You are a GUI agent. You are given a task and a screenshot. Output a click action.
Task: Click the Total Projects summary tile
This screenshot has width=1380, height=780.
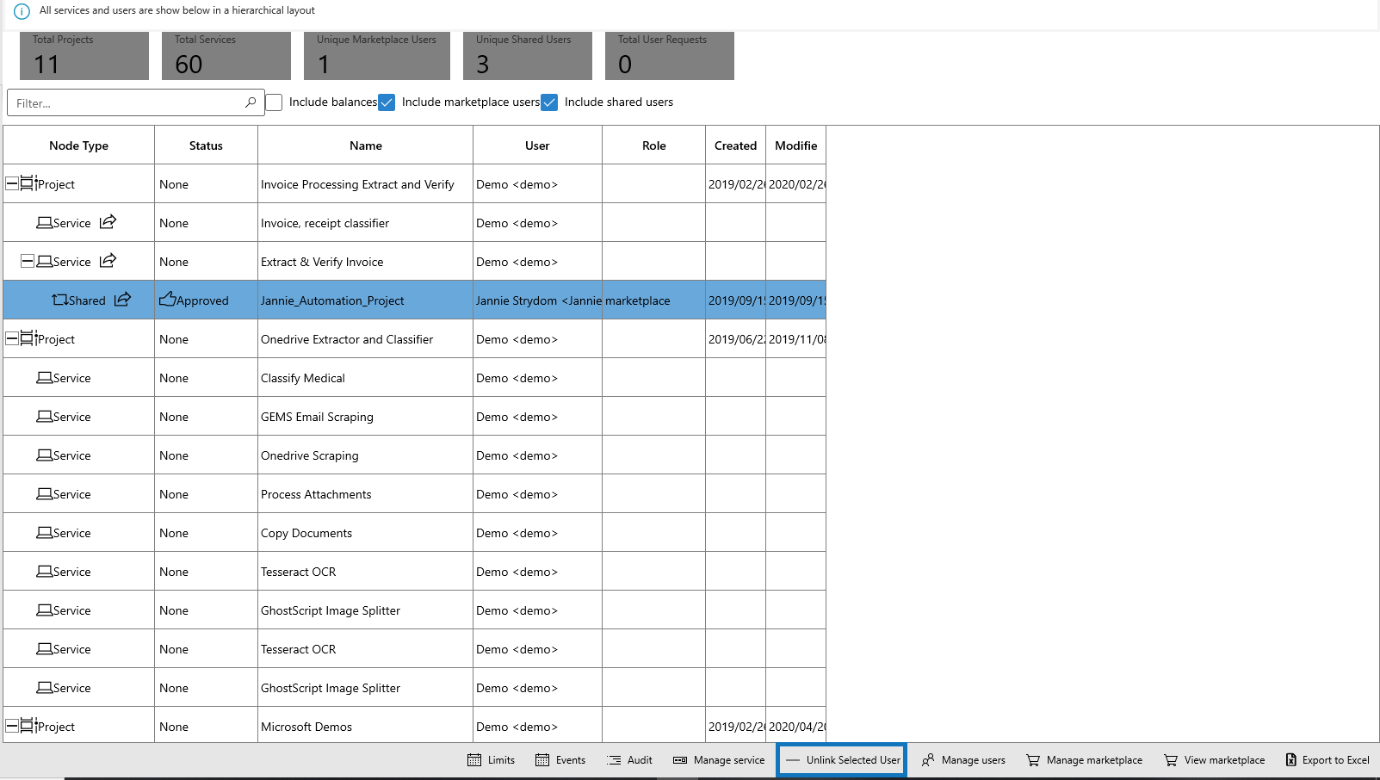click(84, 56)
